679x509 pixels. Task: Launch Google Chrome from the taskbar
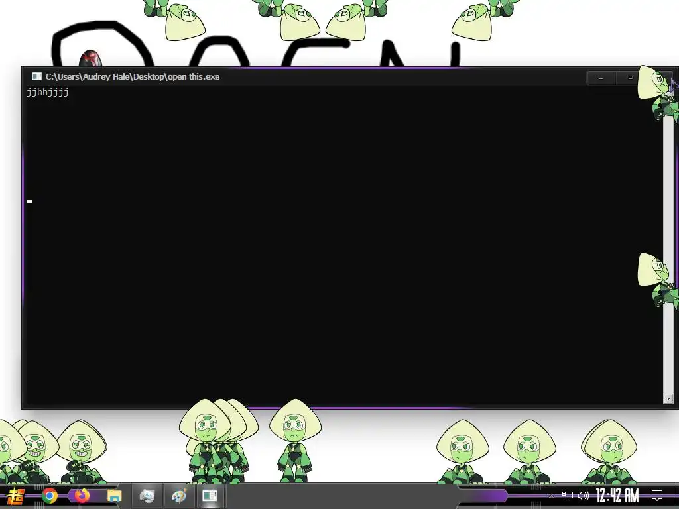coord(50,496)
